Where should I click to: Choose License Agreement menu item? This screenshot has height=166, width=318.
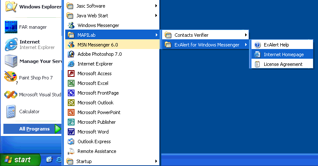tap(282, 64)
